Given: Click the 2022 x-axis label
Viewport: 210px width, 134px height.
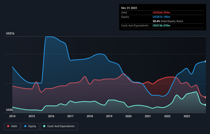Looking at the screenshot, I should [167, 116].
